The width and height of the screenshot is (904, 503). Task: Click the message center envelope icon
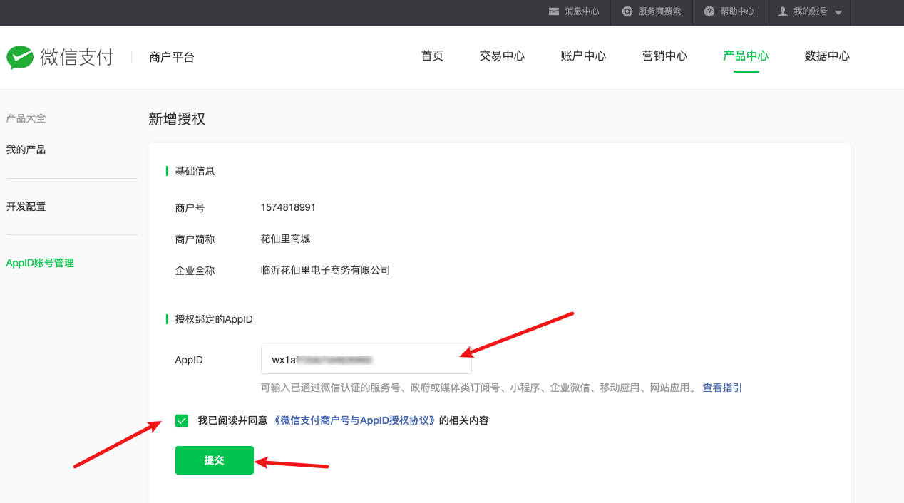click(x=554, y=11)
